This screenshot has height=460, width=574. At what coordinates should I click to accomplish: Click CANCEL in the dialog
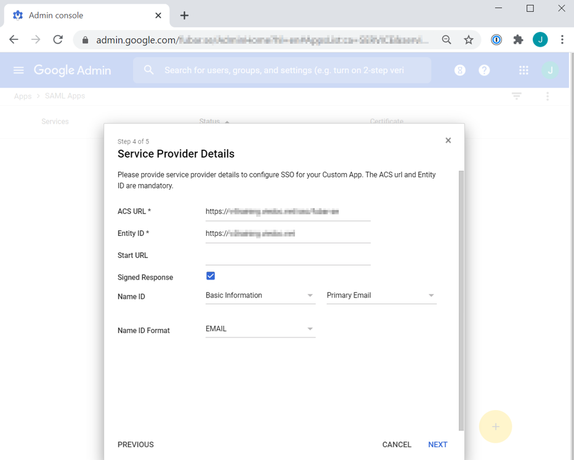click(x=397, y=445)
